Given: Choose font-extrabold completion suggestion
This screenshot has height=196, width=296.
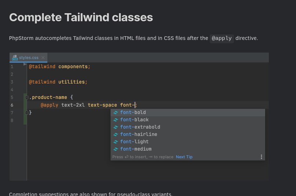Looking at the screenshot, I should (x=188, y=127).
